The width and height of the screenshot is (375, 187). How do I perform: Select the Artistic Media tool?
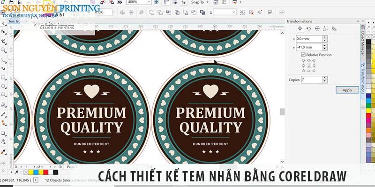coord(3,68)
